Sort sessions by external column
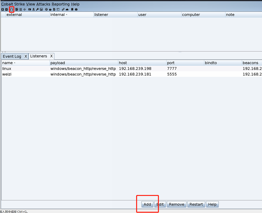Viewport: 262px width, 213px height. pyautogui.click(x=27, y=15)
